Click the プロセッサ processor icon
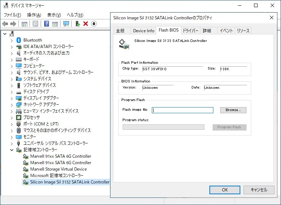 coord(19,118)
